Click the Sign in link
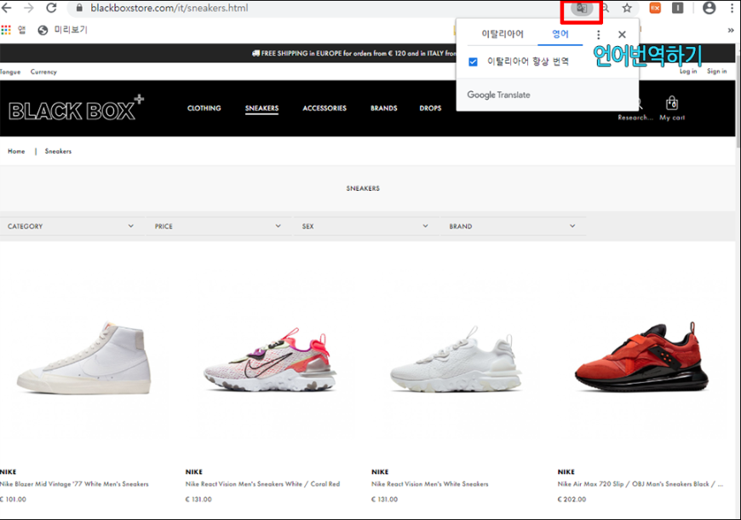Image resolution: width=741 pixels, height=520 pixels. (x=717, y=72)
